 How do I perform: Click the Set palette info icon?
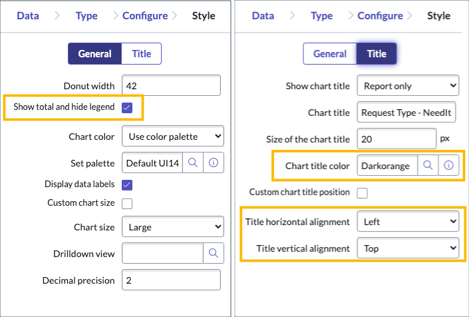[214, 163]
